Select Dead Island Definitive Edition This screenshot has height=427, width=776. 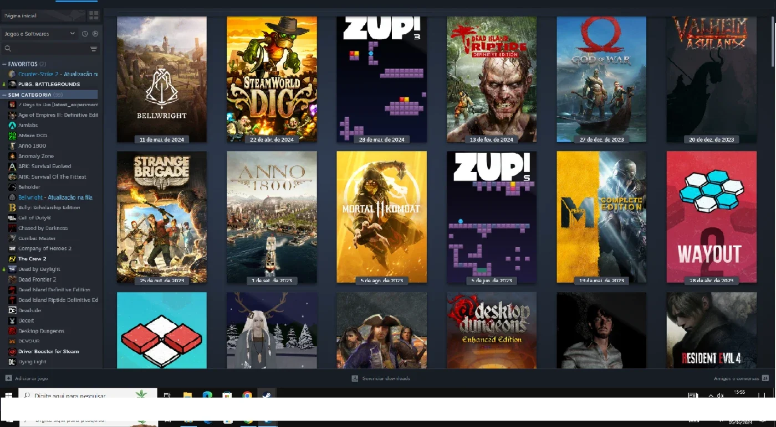coord(54,290)
